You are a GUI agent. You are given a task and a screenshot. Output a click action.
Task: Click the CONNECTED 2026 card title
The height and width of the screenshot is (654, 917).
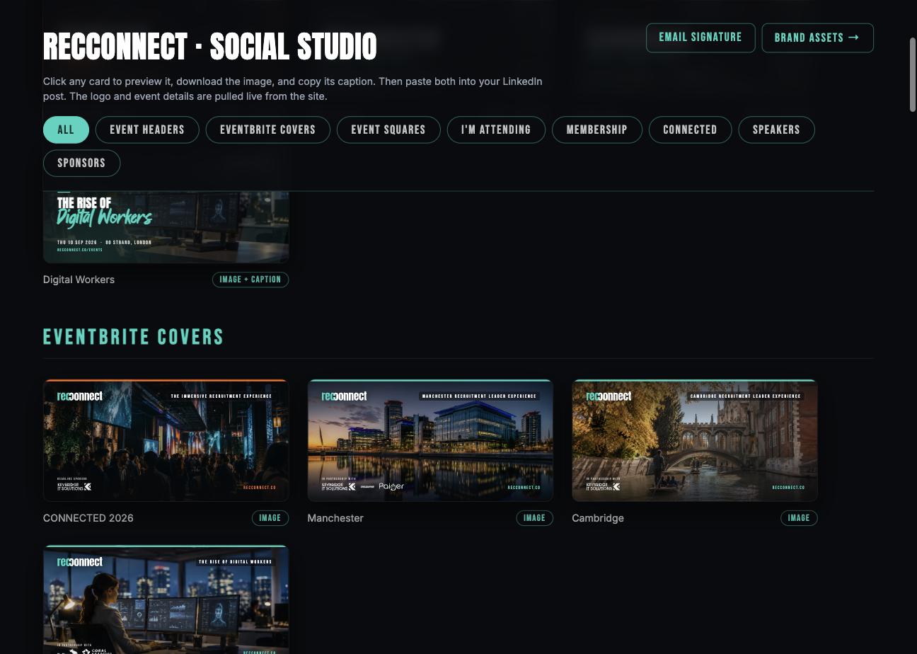(x=88, y=518)
